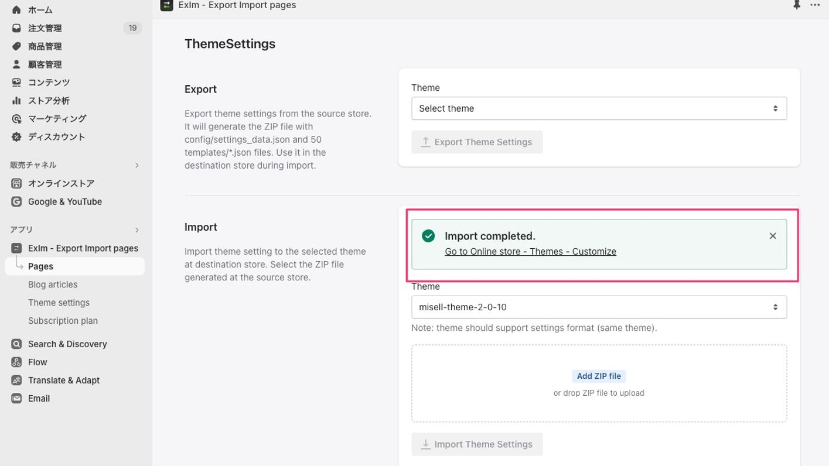This screenshot has height=466, width=829.
Task: Open the Orders (注文管理) inbox icon
Action: (16, 28)
